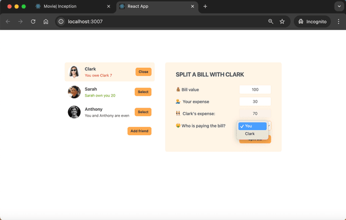Choose "Clark" in the payer dropdown

[250, 134]
